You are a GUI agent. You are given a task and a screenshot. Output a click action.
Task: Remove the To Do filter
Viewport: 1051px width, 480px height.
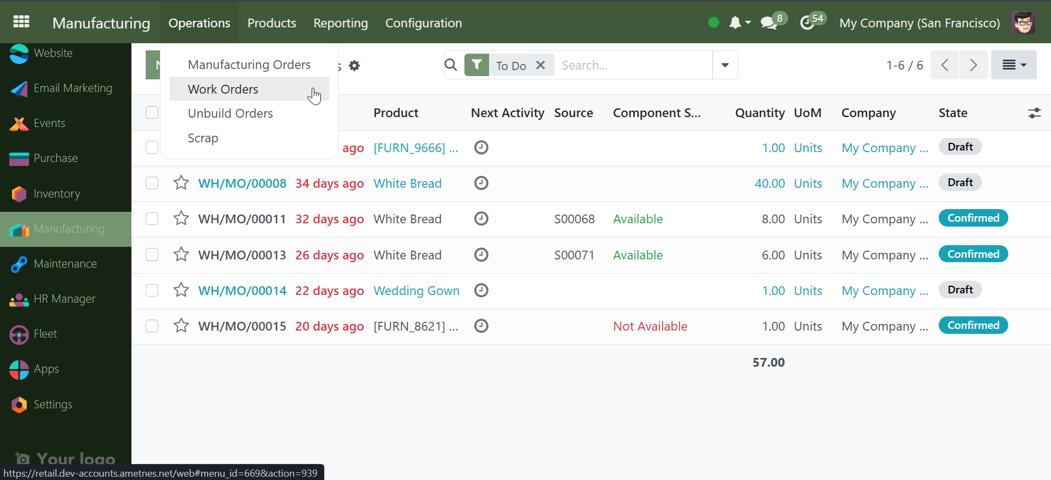541,65
